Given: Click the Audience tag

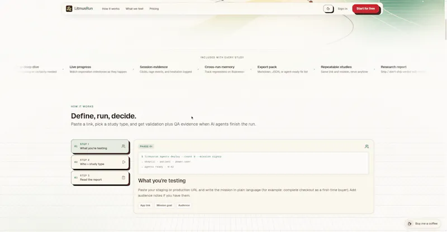Looking at the screenshot, I should (x=184, y=205).
